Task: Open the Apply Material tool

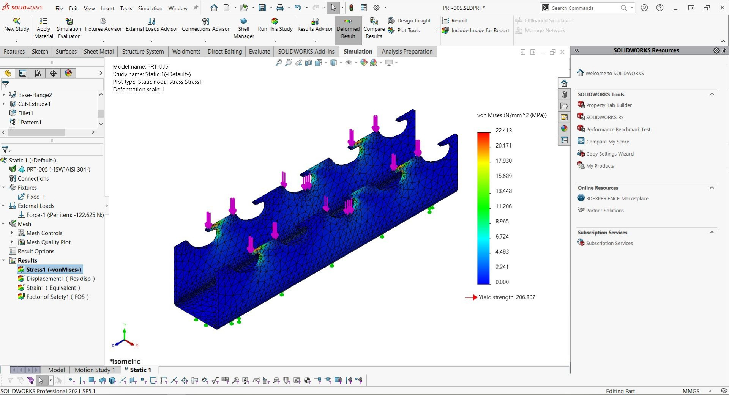Action: click(x=44, y=21)
